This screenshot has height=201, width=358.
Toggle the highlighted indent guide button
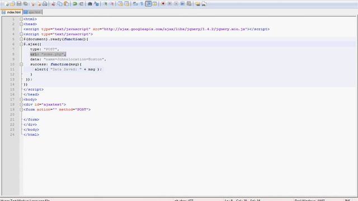coord(148,4)
